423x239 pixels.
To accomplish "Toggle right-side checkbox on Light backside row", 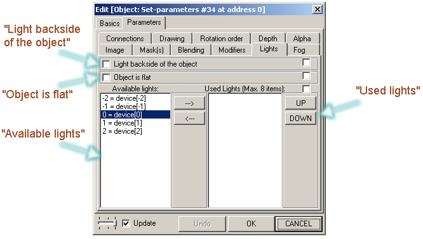I will [306, 62].
